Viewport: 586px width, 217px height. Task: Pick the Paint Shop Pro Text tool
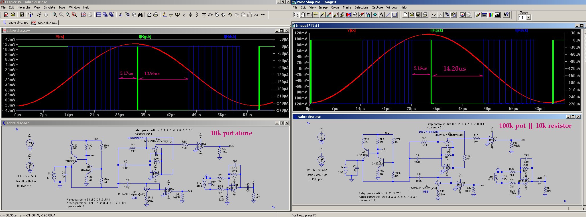(x=381, y=15)
